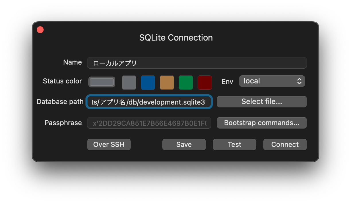Enable the Over SSH connection mode

pyautogui.click(x=109, y=145)
